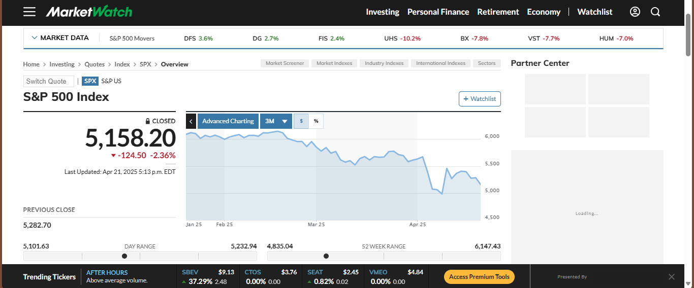
Task: Open DG 2.7% mover
Action: pos(266,39)
